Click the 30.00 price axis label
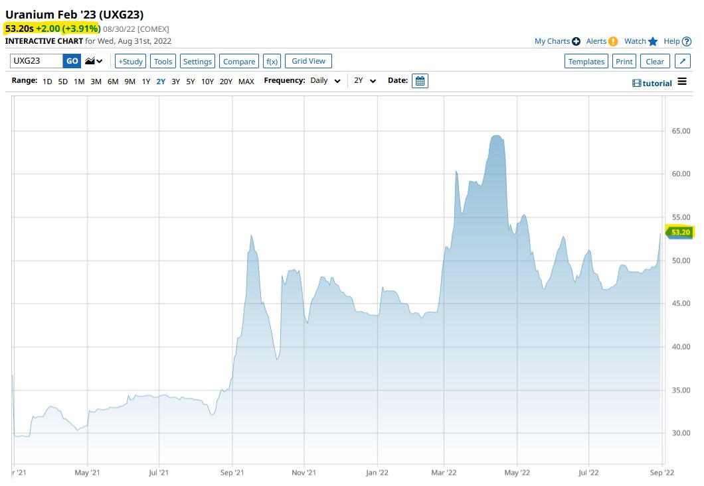Viewport: 704px width, 486px height. coord(681,433)
